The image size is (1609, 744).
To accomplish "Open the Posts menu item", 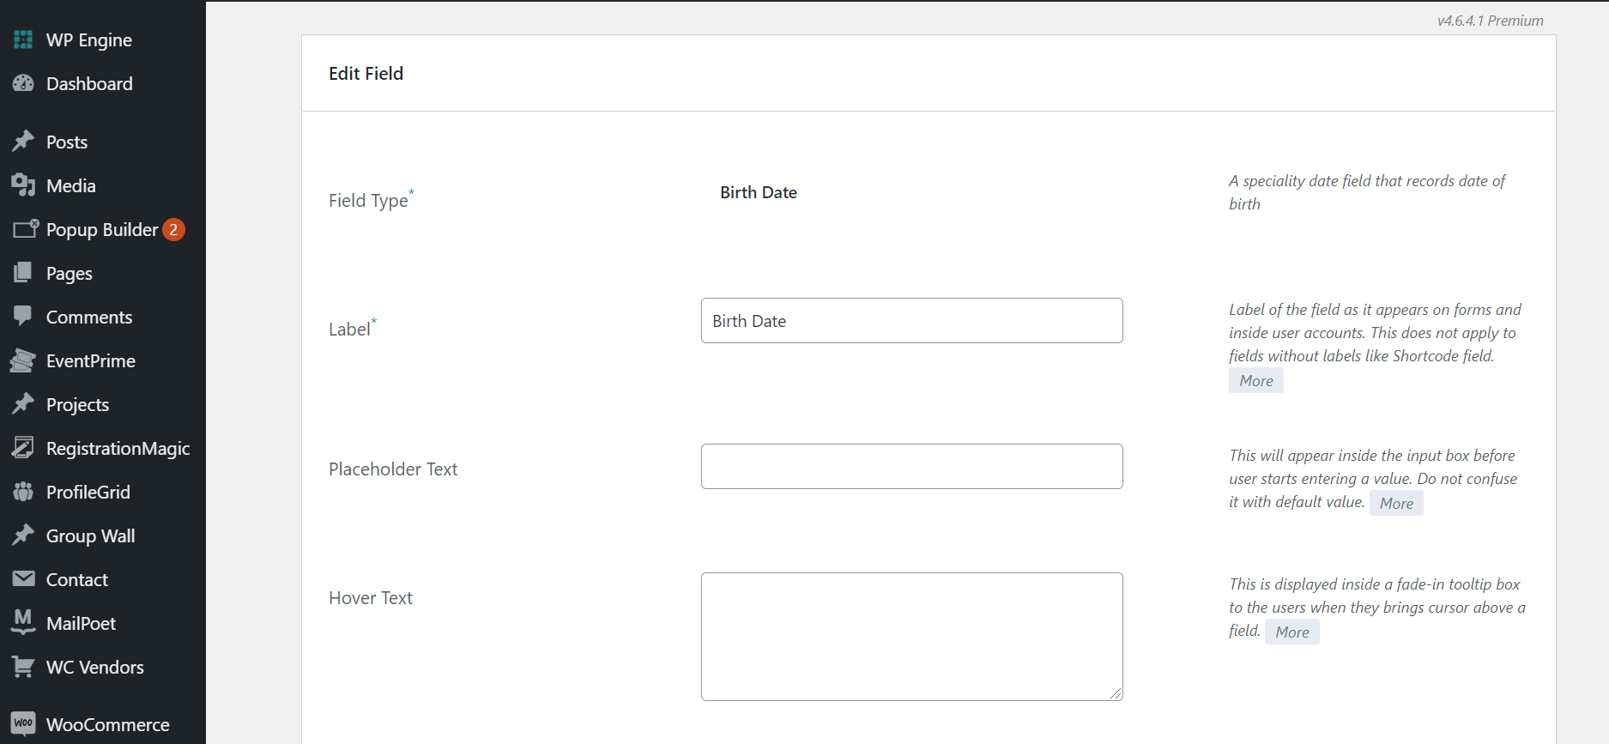I will 67,142.
